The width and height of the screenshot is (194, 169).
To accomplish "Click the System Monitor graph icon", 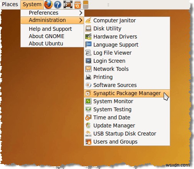I will (88, 101).
